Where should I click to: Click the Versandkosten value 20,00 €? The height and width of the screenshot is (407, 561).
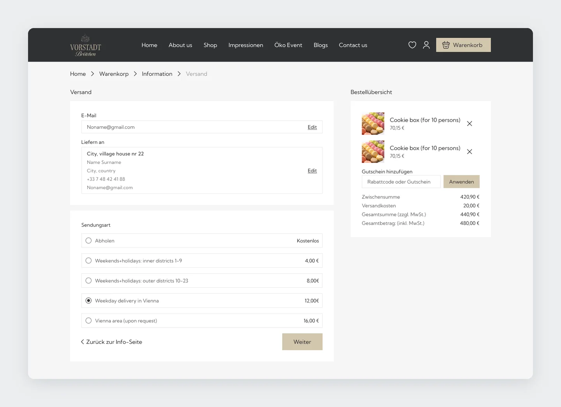[x=471, y=205]
